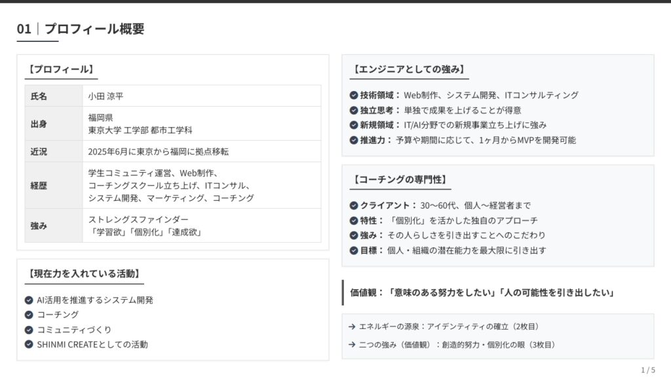The image size is (671, 386).
Task: Click the check icon next to 技術領域
Action: (354, 95)
